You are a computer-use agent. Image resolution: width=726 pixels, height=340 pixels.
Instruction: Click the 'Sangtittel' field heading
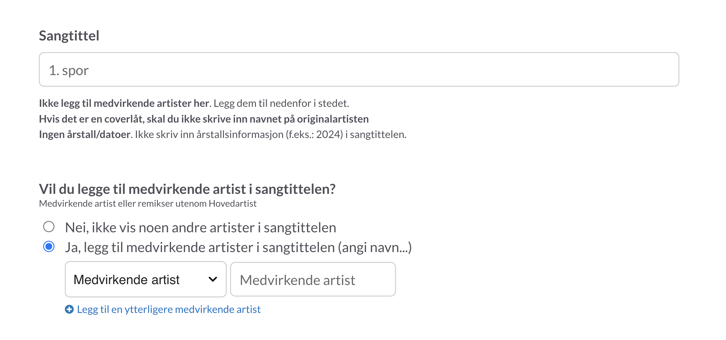(69, 36)
